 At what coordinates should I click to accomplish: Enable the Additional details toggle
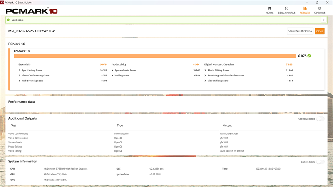(x=320, y=119)
